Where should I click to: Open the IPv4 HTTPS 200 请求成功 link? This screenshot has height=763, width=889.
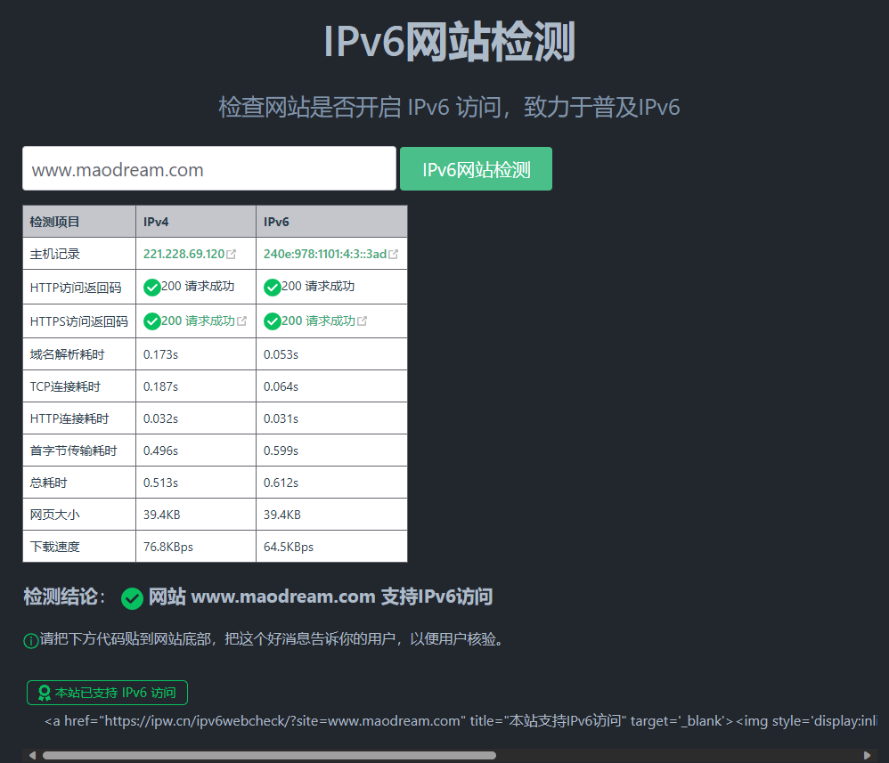point(198,321)
